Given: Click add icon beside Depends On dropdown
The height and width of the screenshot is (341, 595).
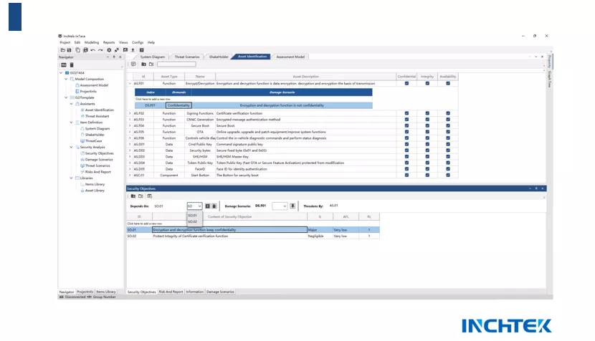Looking at the screenshot, I should pyautogui.click(x=208, y=206).
